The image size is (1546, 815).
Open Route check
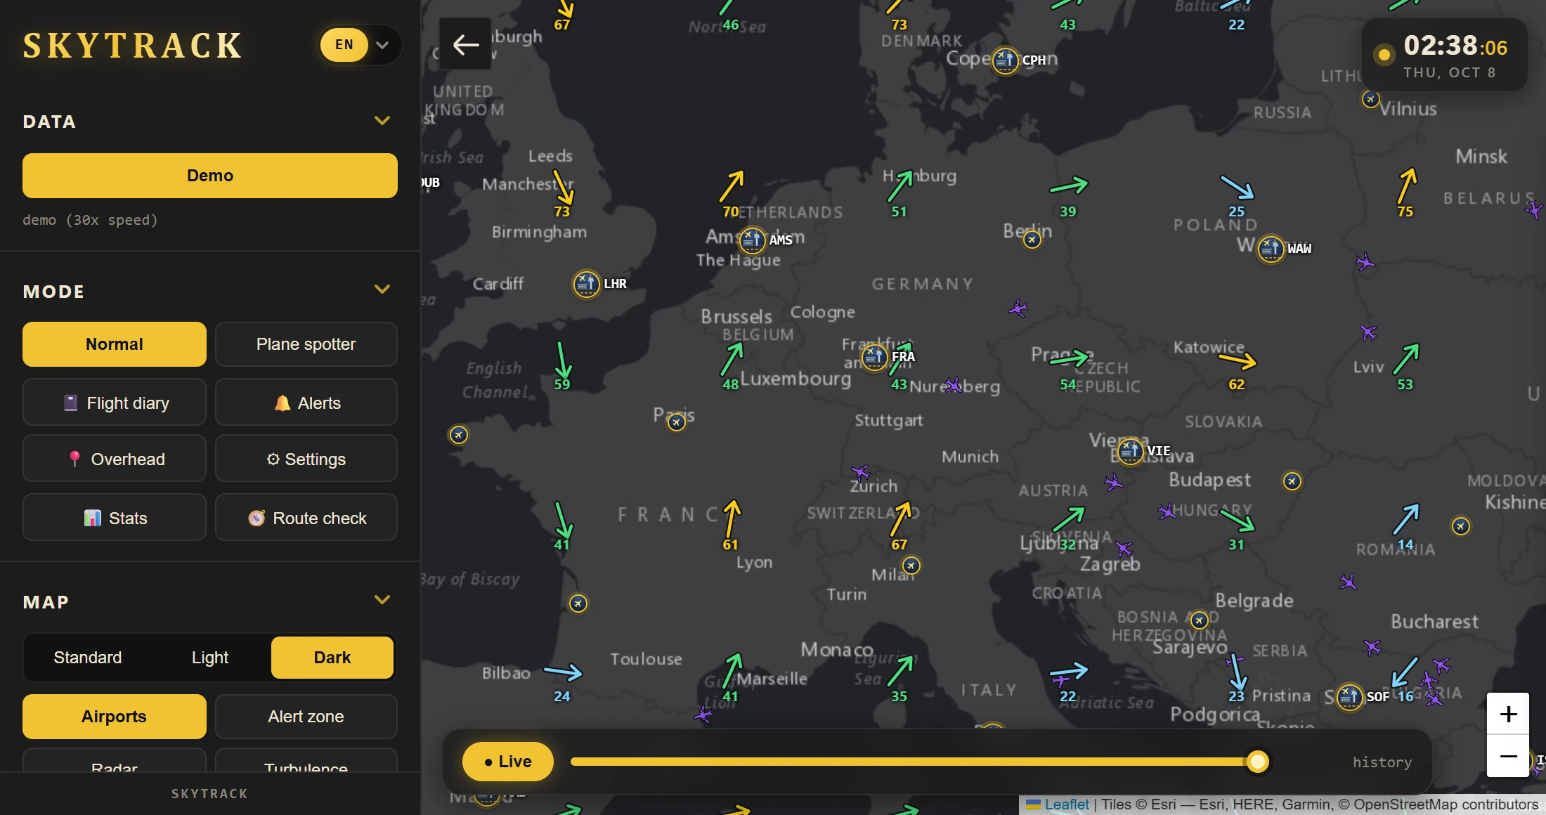pyautogui.click(x=306, y=518)
